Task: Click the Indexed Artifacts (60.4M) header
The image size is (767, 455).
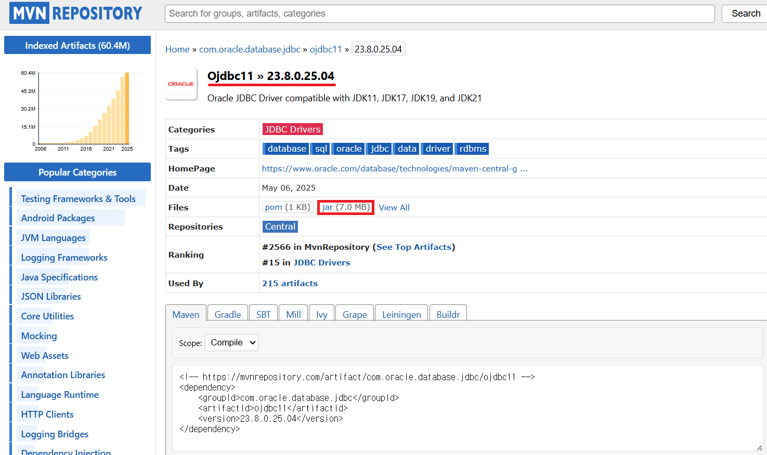Action: 77,45
